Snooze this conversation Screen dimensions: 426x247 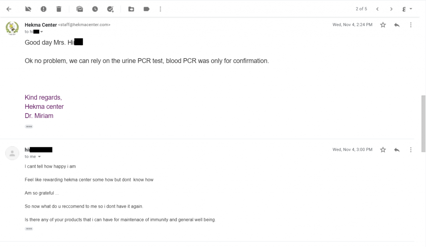95,9
